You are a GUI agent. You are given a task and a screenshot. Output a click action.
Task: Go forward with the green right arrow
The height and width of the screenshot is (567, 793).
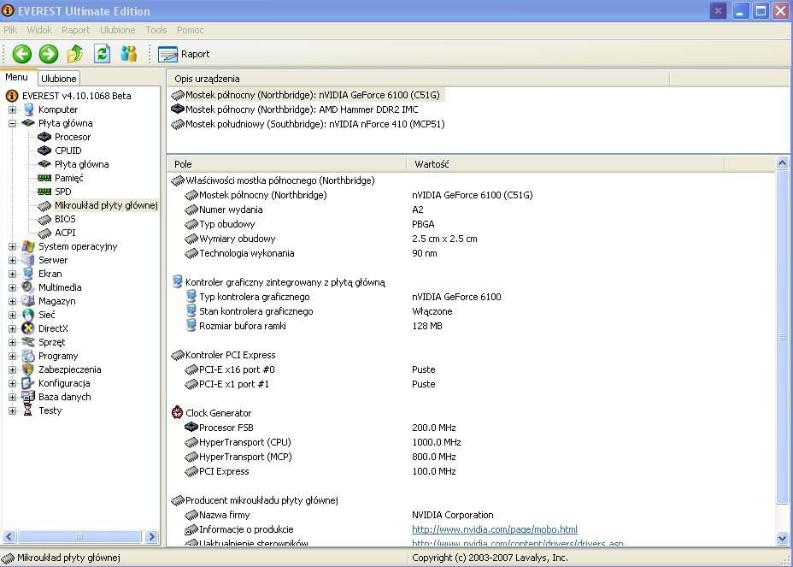point(49,54)
